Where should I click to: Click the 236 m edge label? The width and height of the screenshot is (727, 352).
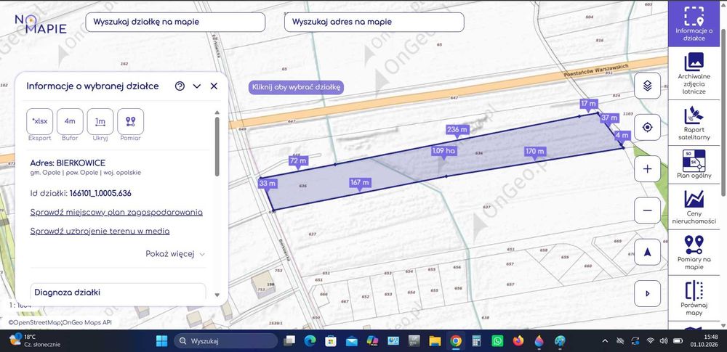[x=457, y=130]
